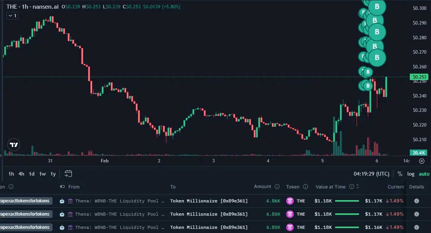Open Token Millionaire [0x89e361] in the 4.86K row

[x=209, y=201]
